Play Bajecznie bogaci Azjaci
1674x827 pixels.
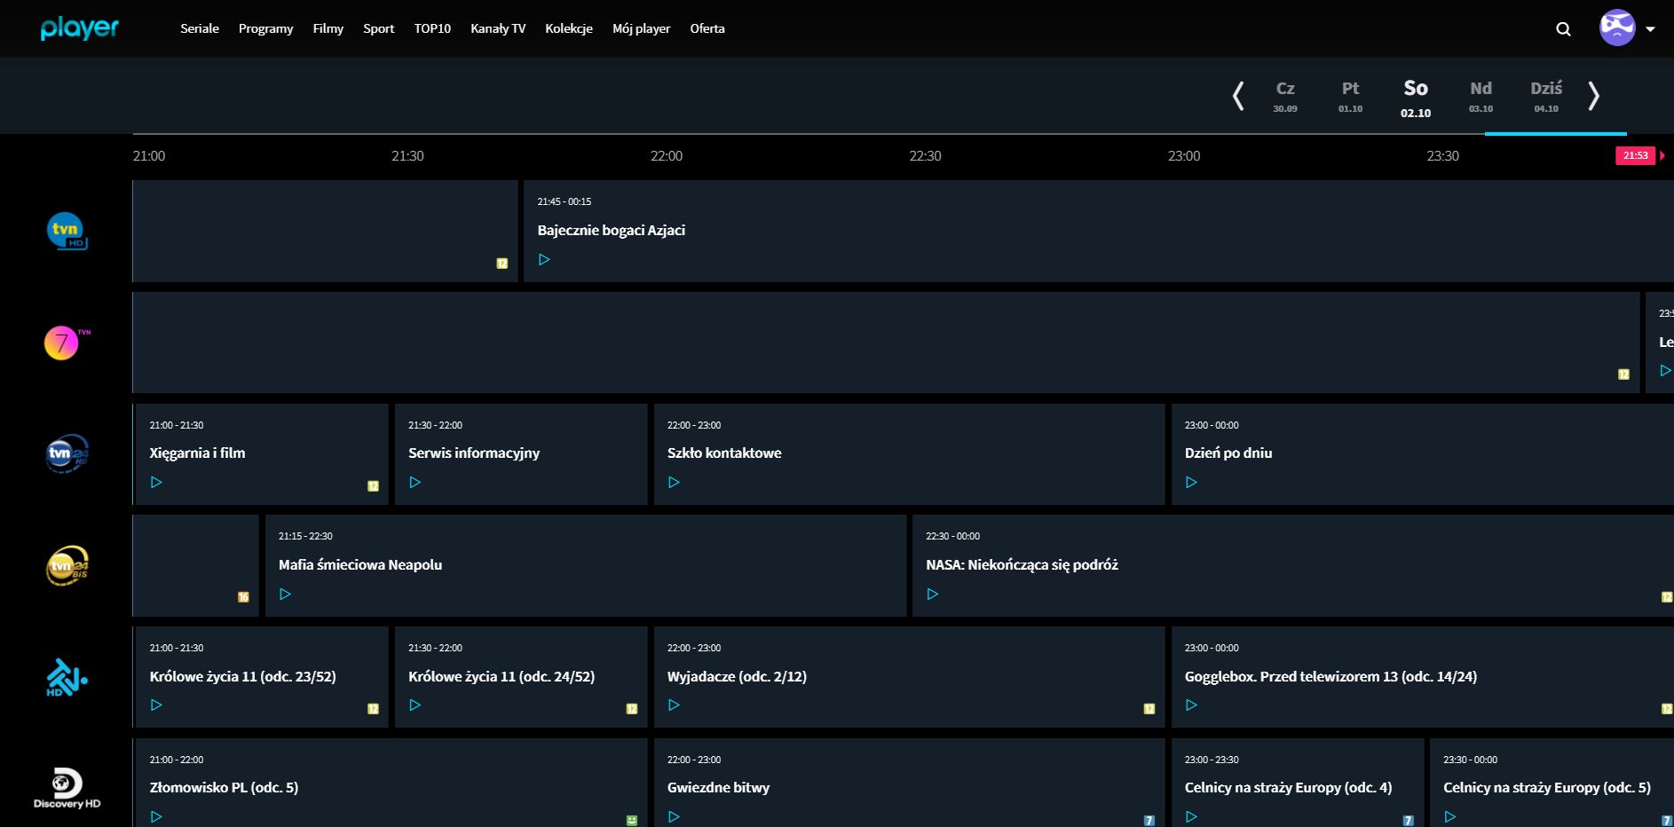[x=544, y=259]
